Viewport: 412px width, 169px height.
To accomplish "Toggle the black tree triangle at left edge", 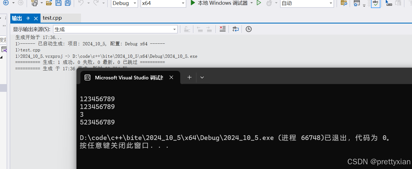I will [x=1, y=57].
